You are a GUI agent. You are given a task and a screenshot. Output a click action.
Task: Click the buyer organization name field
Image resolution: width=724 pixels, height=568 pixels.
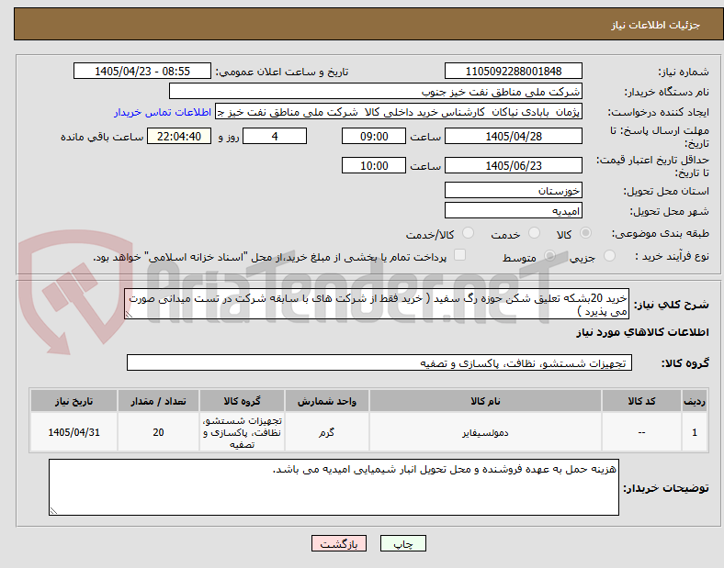(376, 91)
